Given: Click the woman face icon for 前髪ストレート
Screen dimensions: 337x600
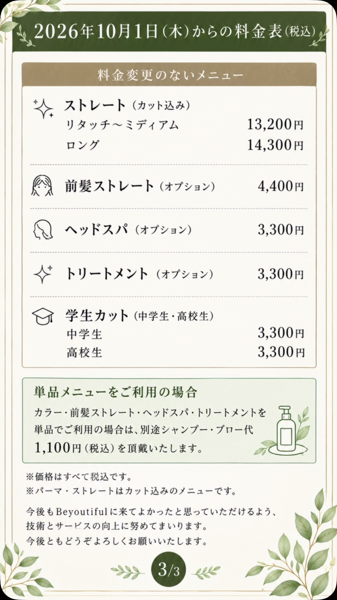Looking at the screenshot, I should [42, 186].
